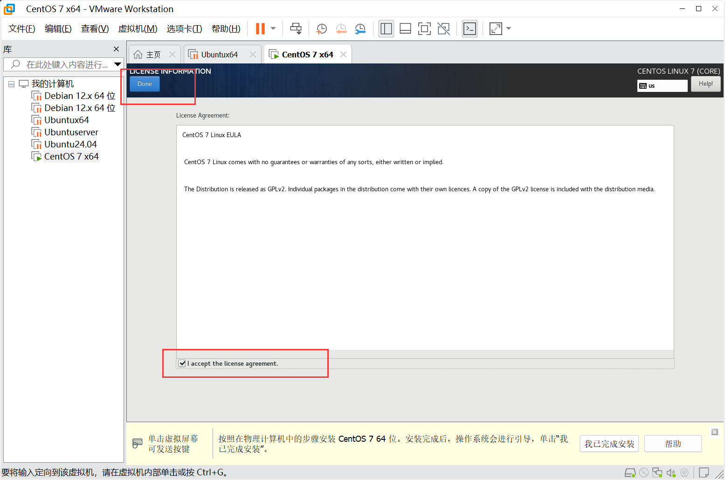
Task: Switch to the Ubuntux64 tab
Action: click(219, 55)
